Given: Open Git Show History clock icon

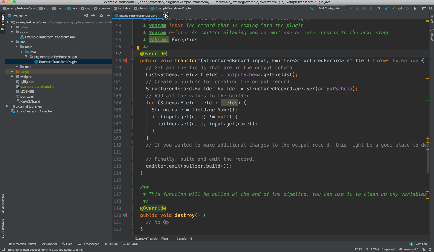Looking at the screenshot, I should tap(400, 8).
